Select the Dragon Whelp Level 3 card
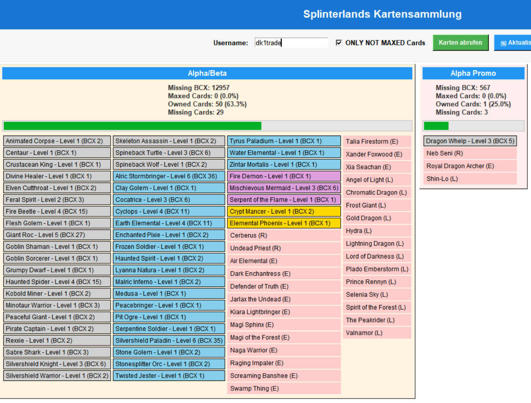This screenshot has width=531, height=403. 470,141
